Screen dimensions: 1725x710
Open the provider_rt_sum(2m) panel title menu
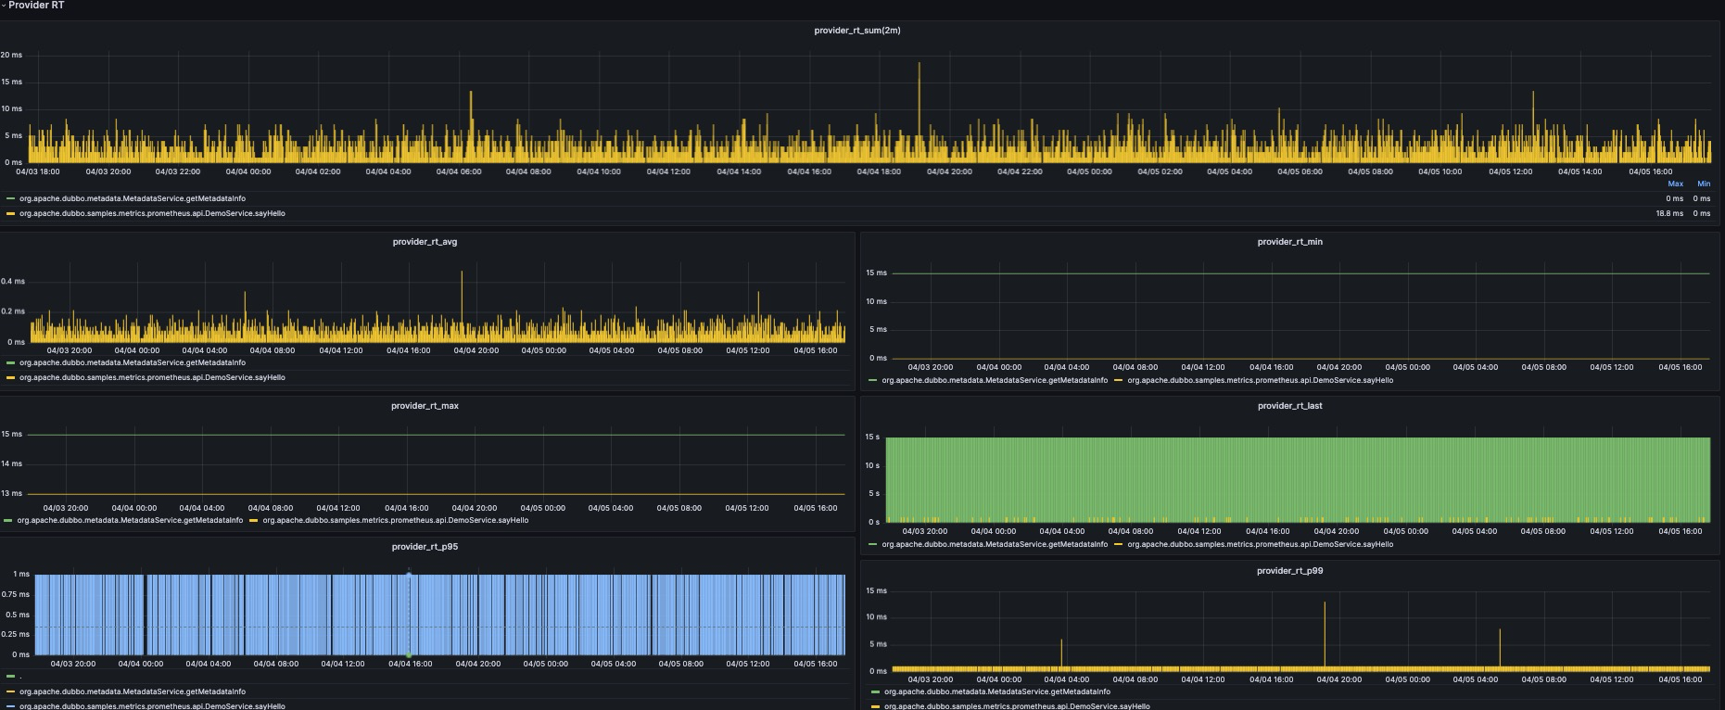point(856,31)
